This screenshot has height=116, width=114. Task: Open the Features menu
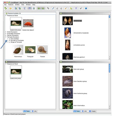(x=11, y=5)
